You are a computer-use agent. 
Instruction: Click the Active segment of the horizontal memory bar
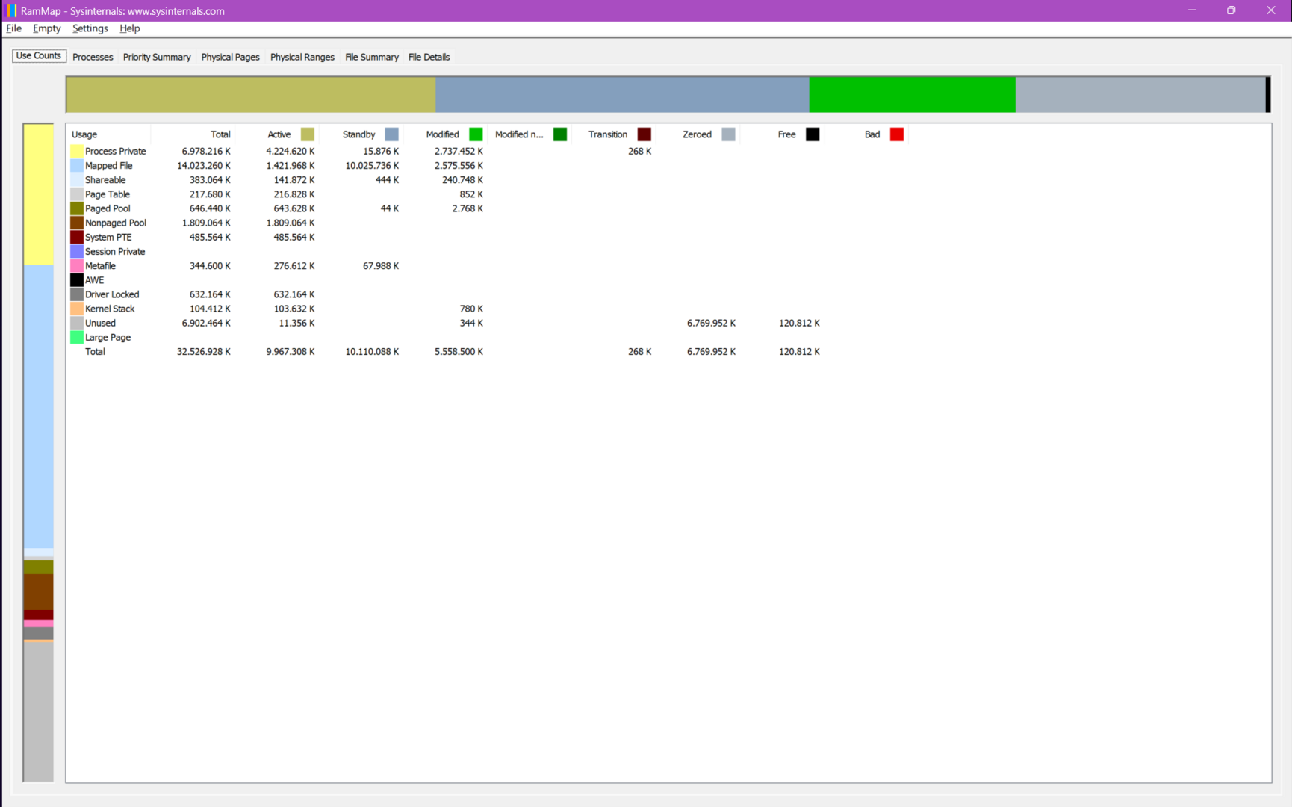coord(251,95)
